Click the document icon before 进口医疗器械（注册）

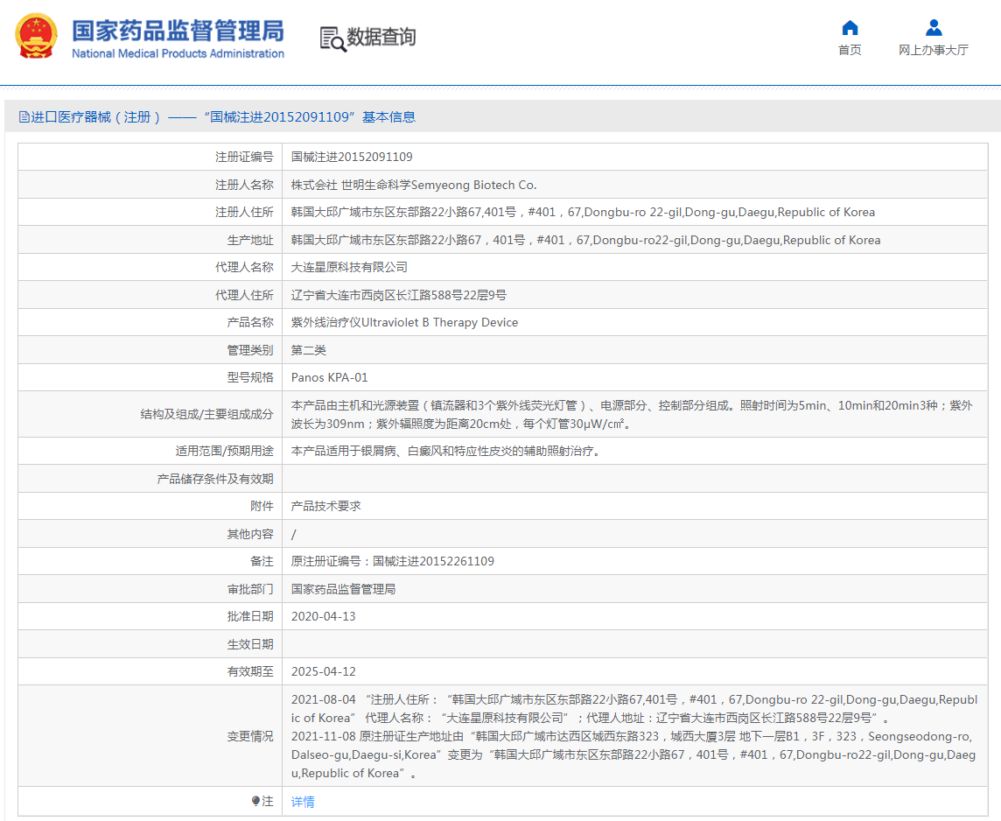pyautogui.click(x=22, y=116)
